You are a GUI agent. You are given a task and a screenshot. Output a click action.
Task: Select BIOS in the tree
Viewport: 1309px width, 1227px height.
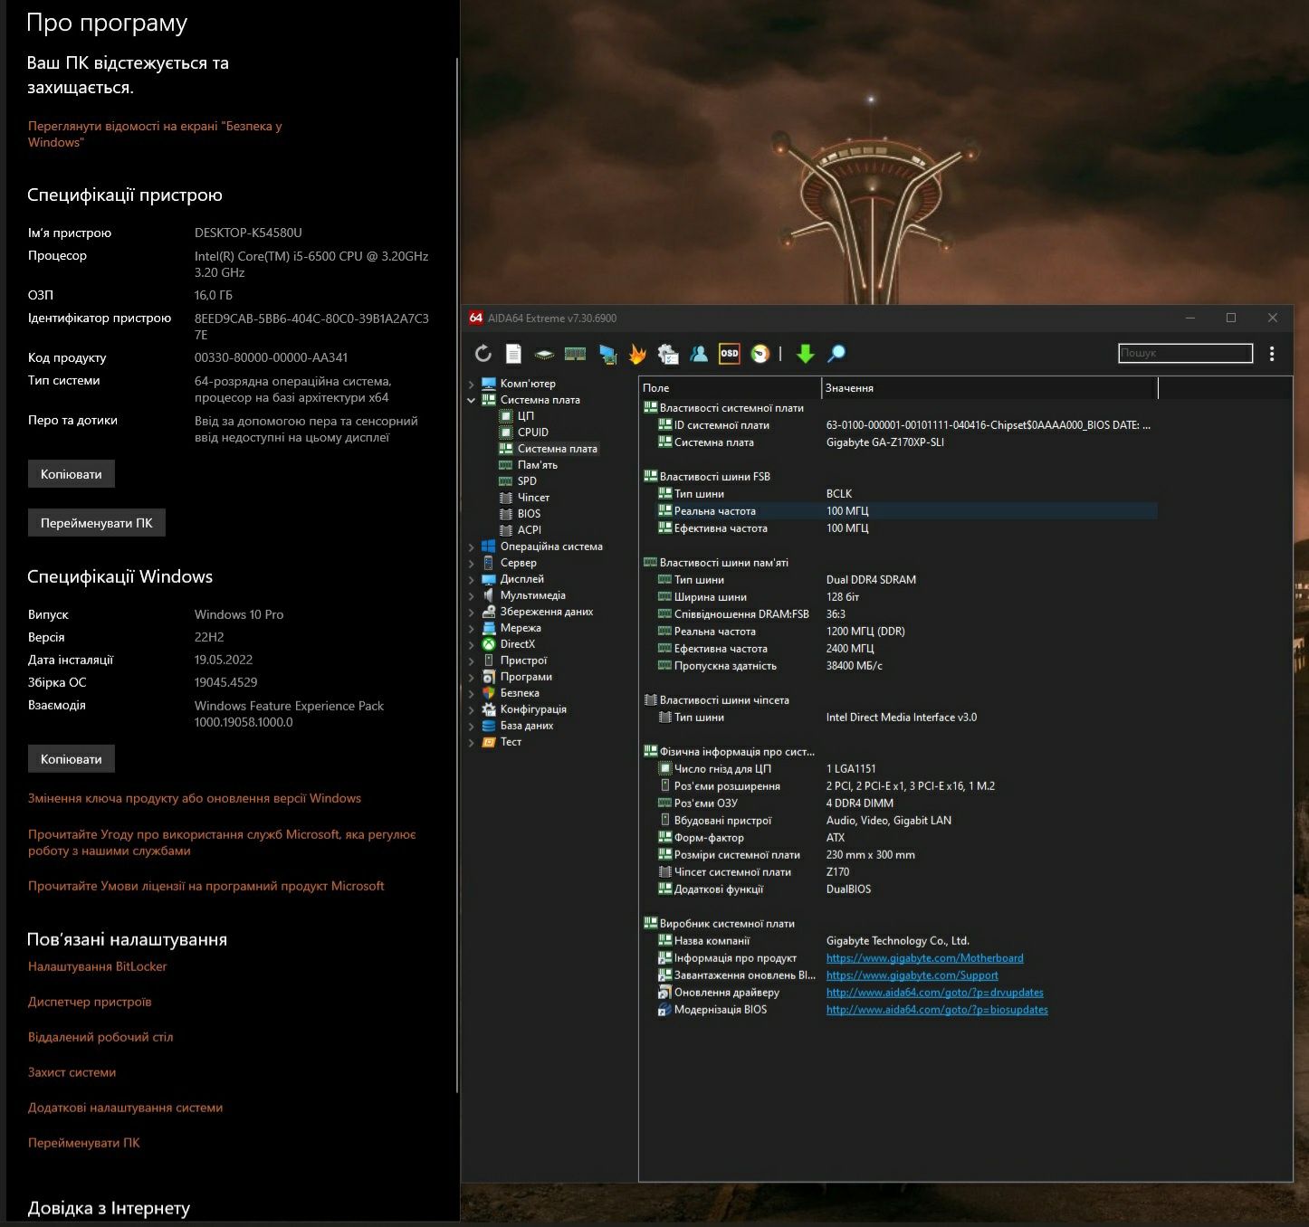point(529,514)
